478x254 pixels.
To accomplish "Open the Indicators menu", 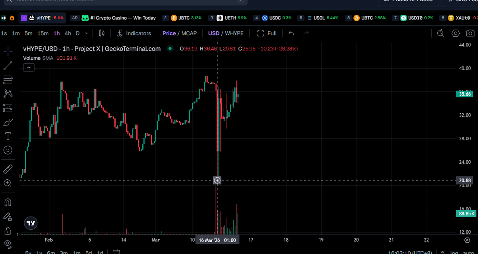I will [x=134, y=33].
